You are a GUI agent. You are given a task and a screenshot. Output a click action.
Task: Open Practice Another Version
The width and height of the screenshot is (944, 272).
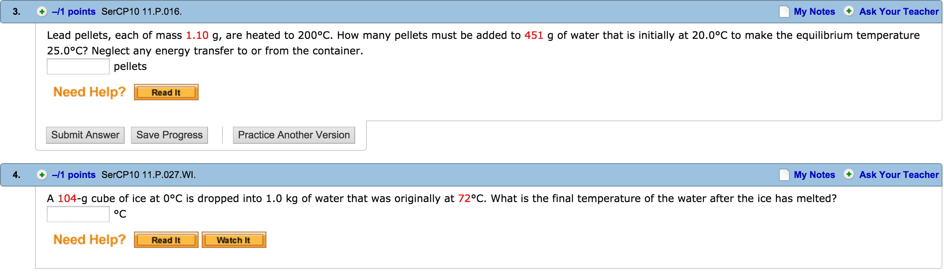click(x=294, y=135)
